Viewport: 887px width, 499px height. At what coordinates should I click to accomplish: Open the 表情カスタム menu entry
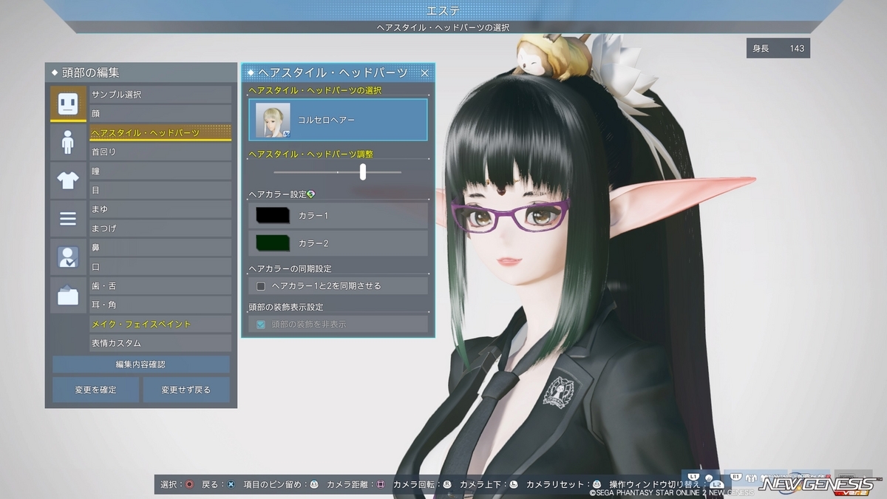coord(160,343)
